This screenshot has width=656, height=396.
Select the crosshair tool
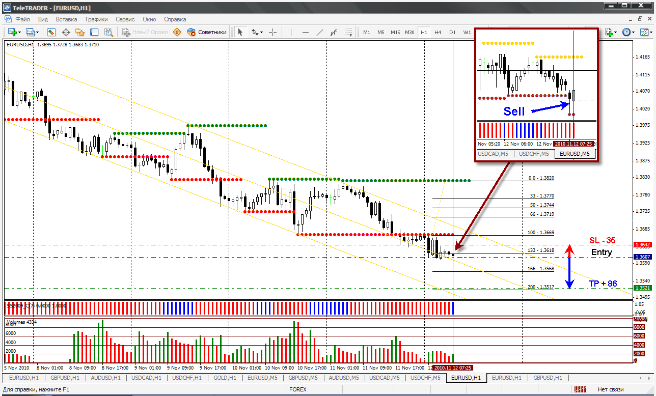pyautogui.click(x=273, y=32)
